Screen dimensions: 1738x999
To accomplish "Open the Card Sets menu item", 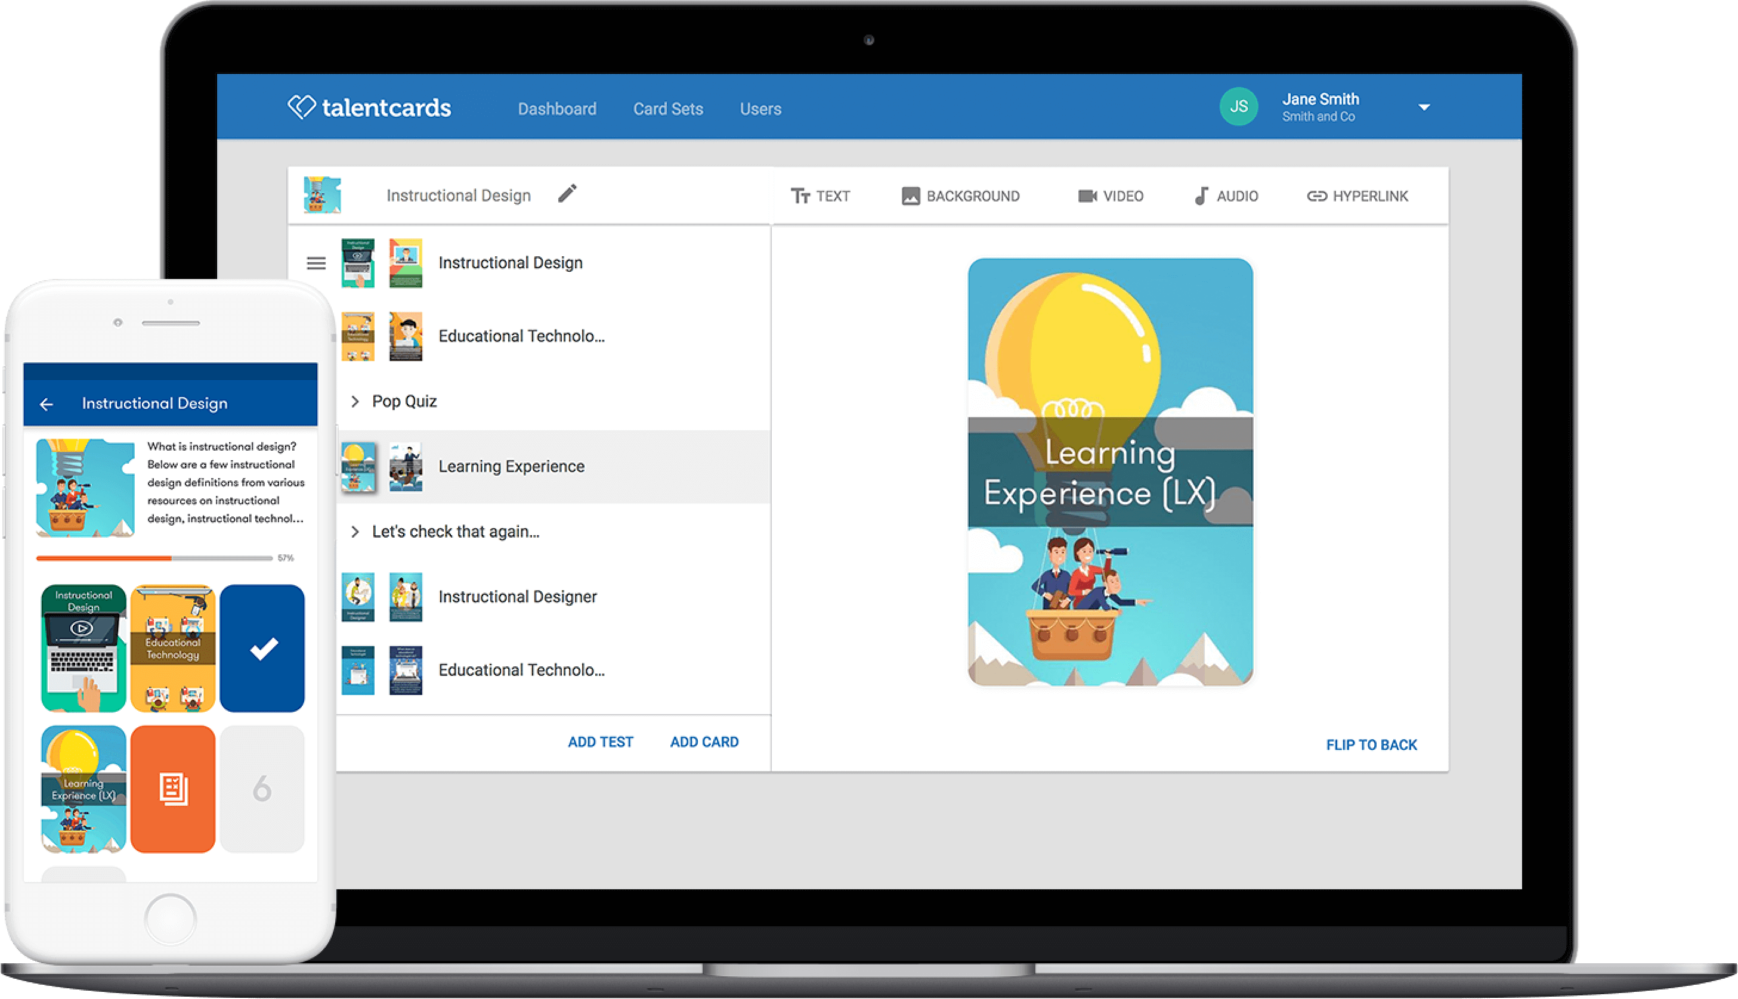I will (668, 108).
